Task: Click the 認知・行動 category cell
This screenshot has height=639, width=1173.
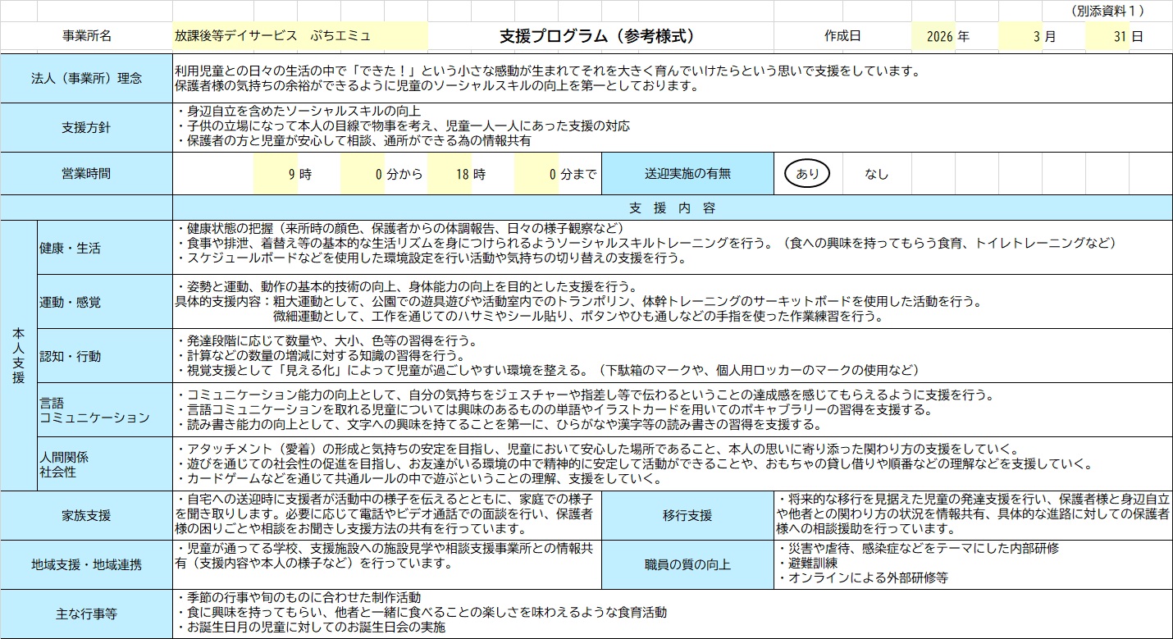Action: coord(104,356)
